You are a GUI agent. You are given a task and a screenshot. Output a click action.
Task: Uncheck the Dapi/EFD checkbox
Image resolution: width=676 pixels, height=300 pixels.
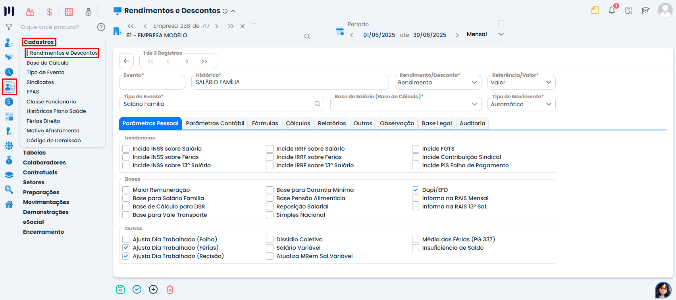(416, 190)
